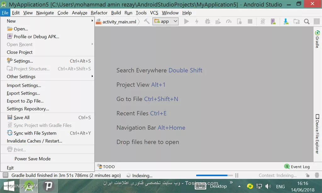Click the lock icon in status bar

click(x=308, y=175)
